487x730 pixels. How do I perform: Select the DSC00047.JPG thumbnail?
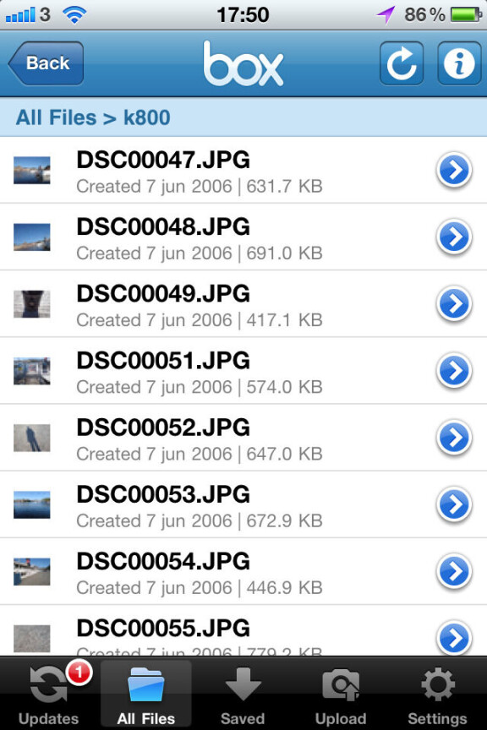click(x=31, y=171)
